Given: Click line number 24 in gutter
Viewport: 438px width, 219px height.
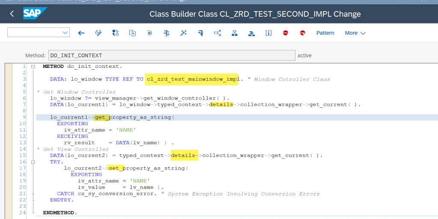Looking at the screenshot, I should [22, 213].
